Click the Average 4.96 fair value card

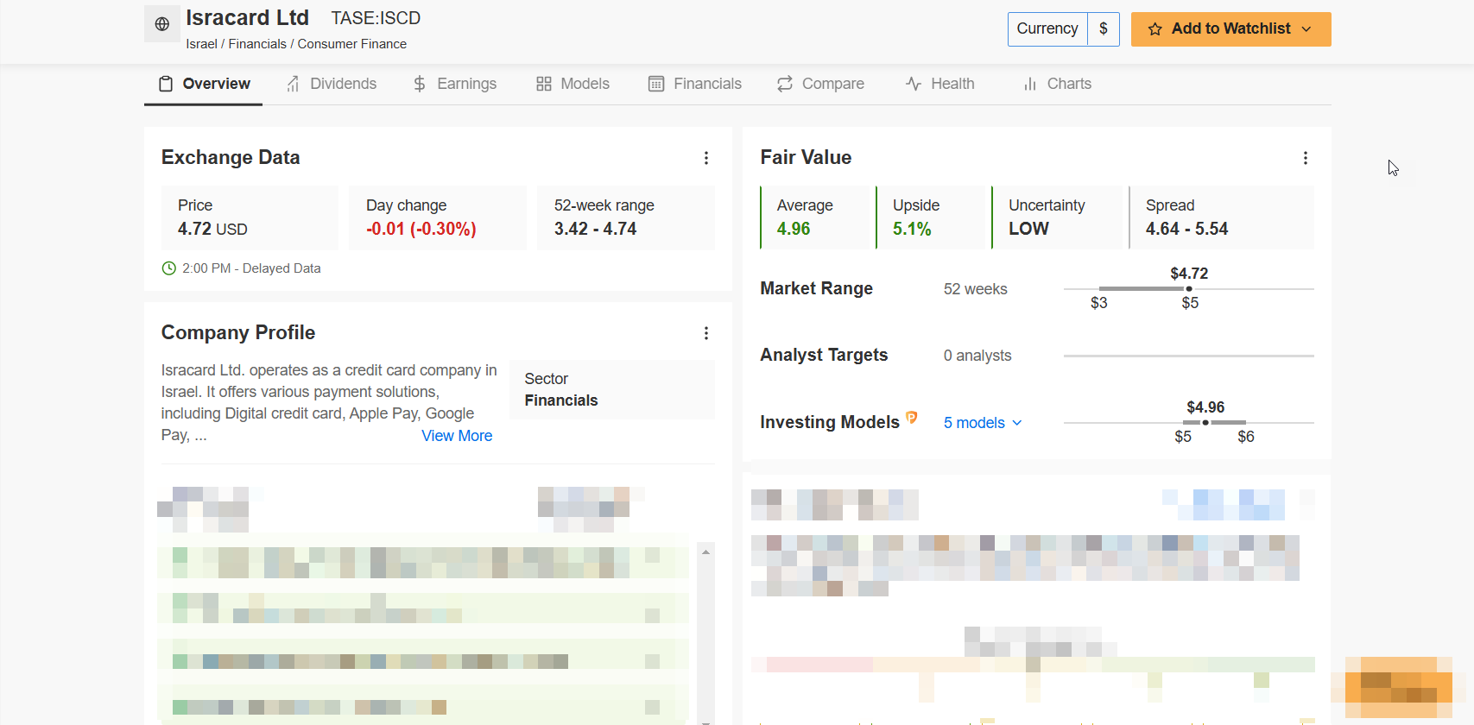click(814, 217)
